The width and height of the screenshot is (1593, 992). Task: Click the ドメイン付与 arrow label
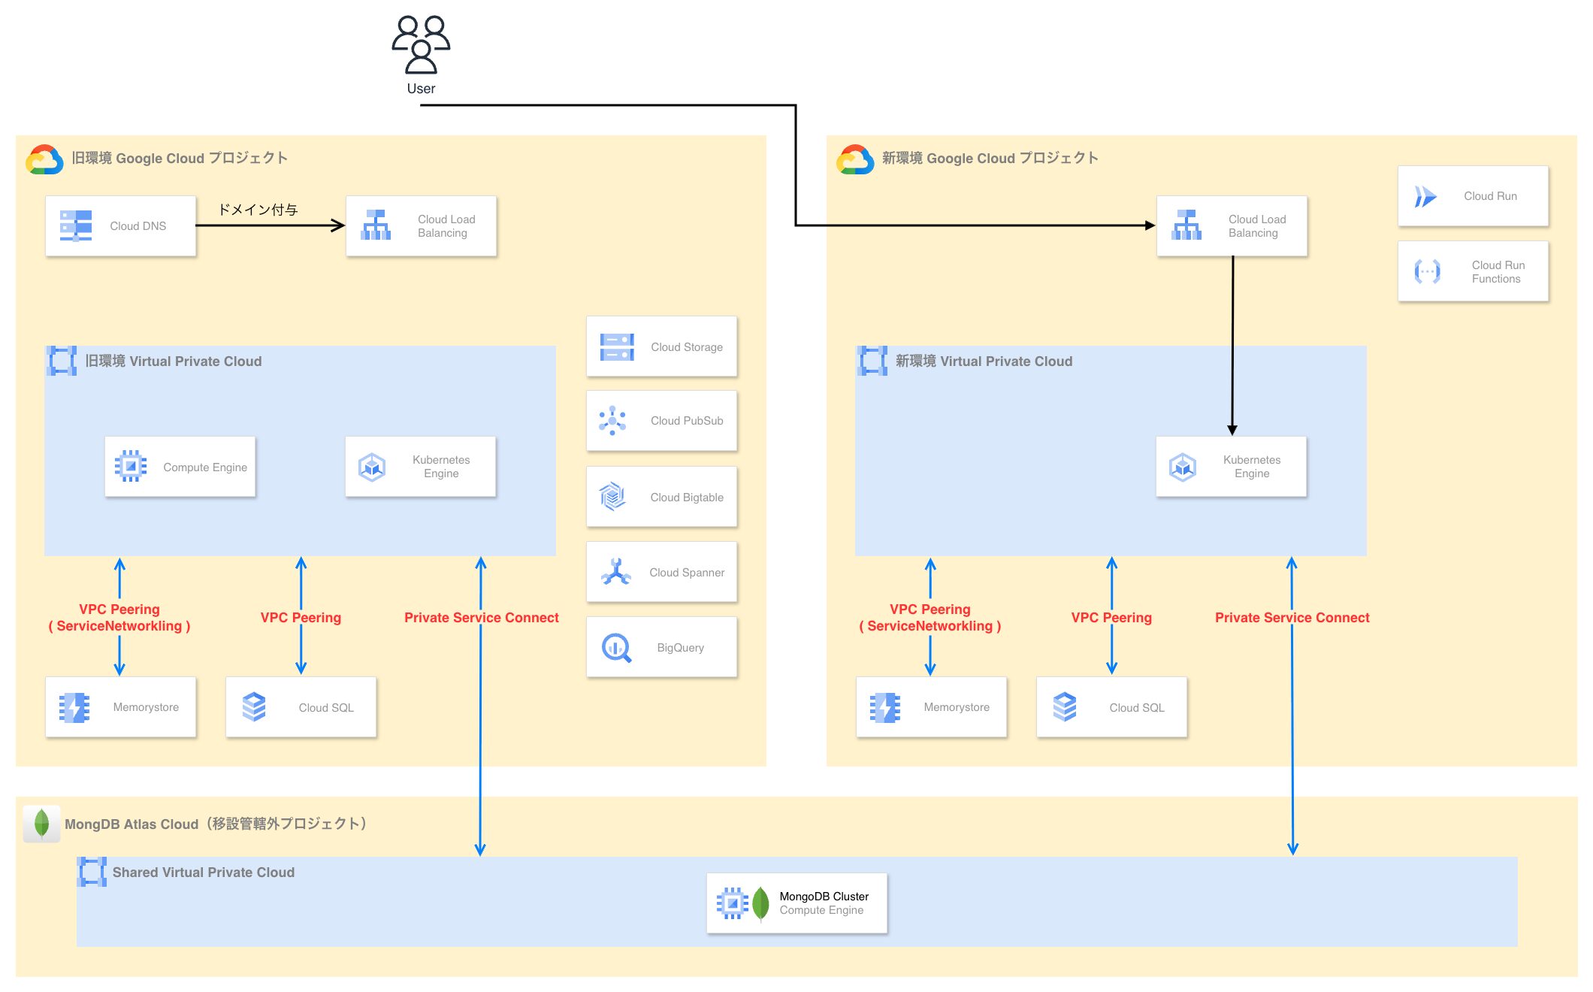258,210
